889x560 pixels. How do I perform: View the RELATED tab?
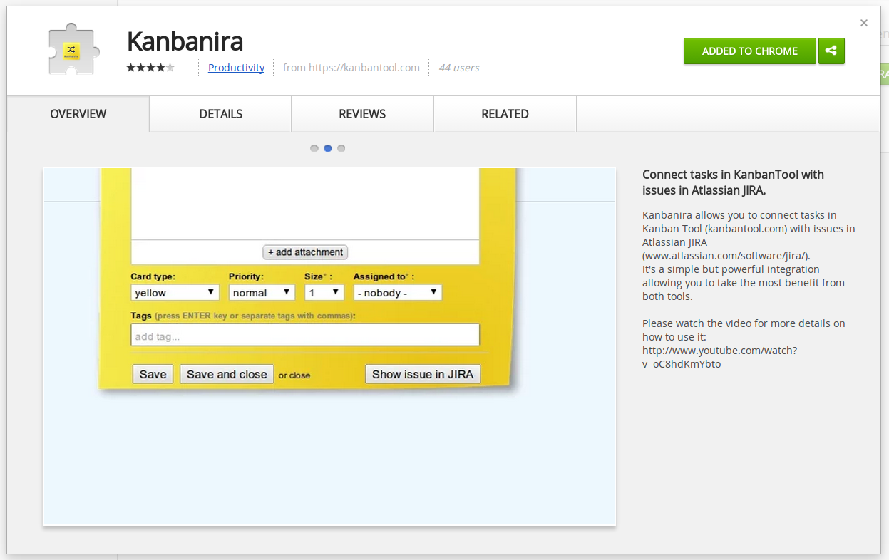[x=504, y=114]
